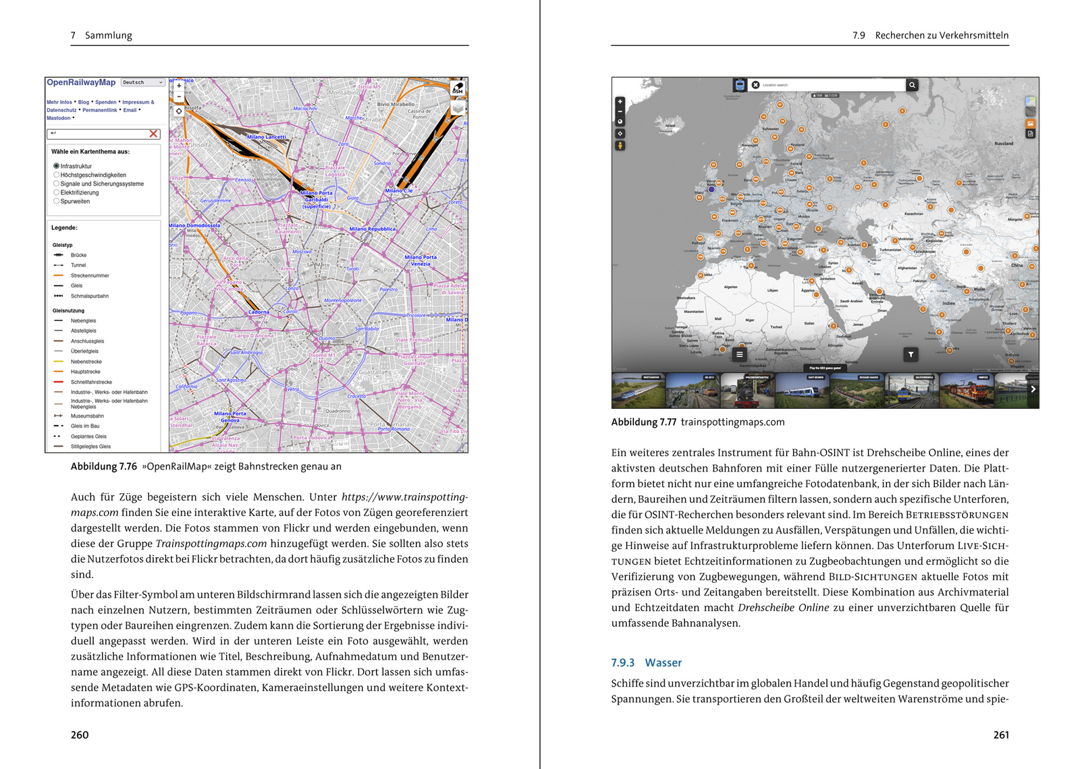Click the Play the GEO guess game tab

(x=825, y=368)
